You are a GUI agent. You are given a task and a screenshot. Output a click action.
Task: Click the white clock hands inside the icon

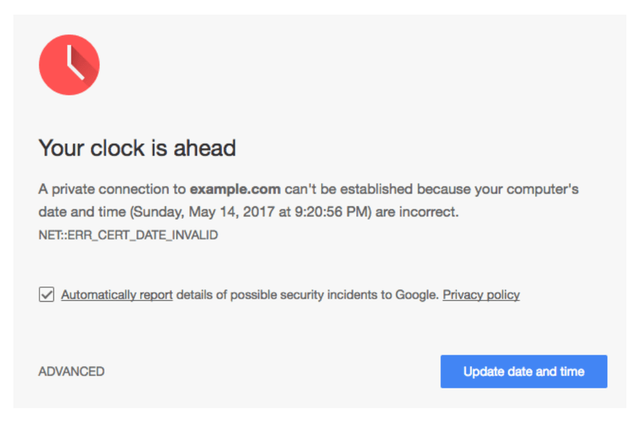[x=75, y=62]
